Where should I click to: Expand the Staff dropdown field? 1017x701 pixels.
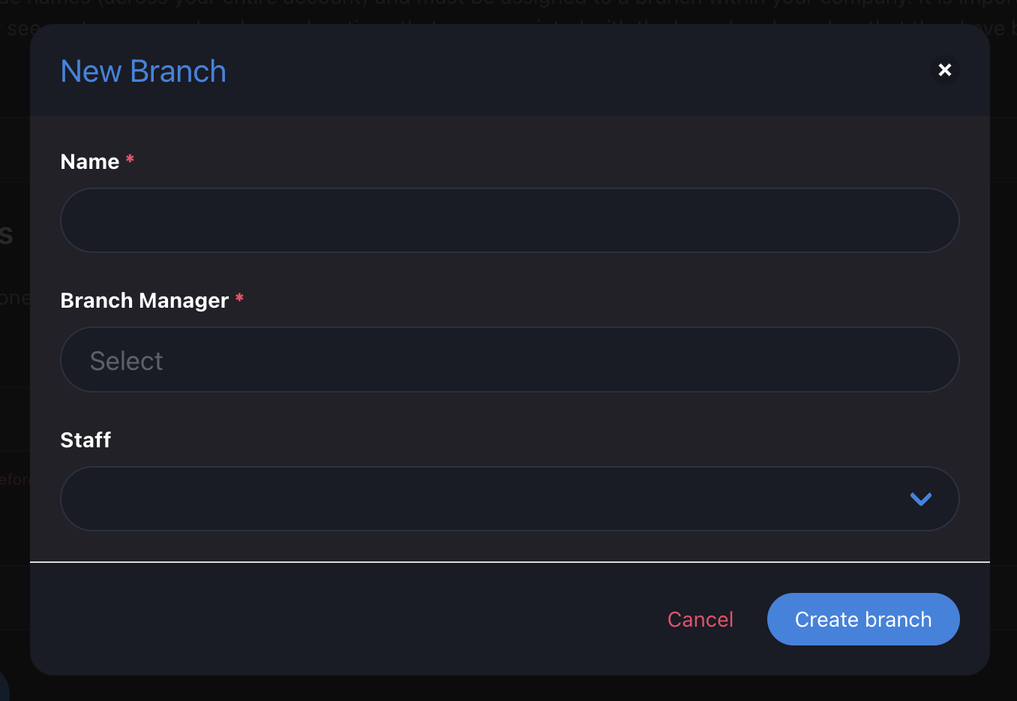510,499
